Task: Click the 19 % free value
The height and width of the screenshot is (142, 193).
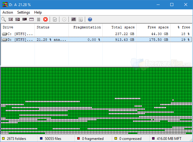Action: click(x=185, y=40)
